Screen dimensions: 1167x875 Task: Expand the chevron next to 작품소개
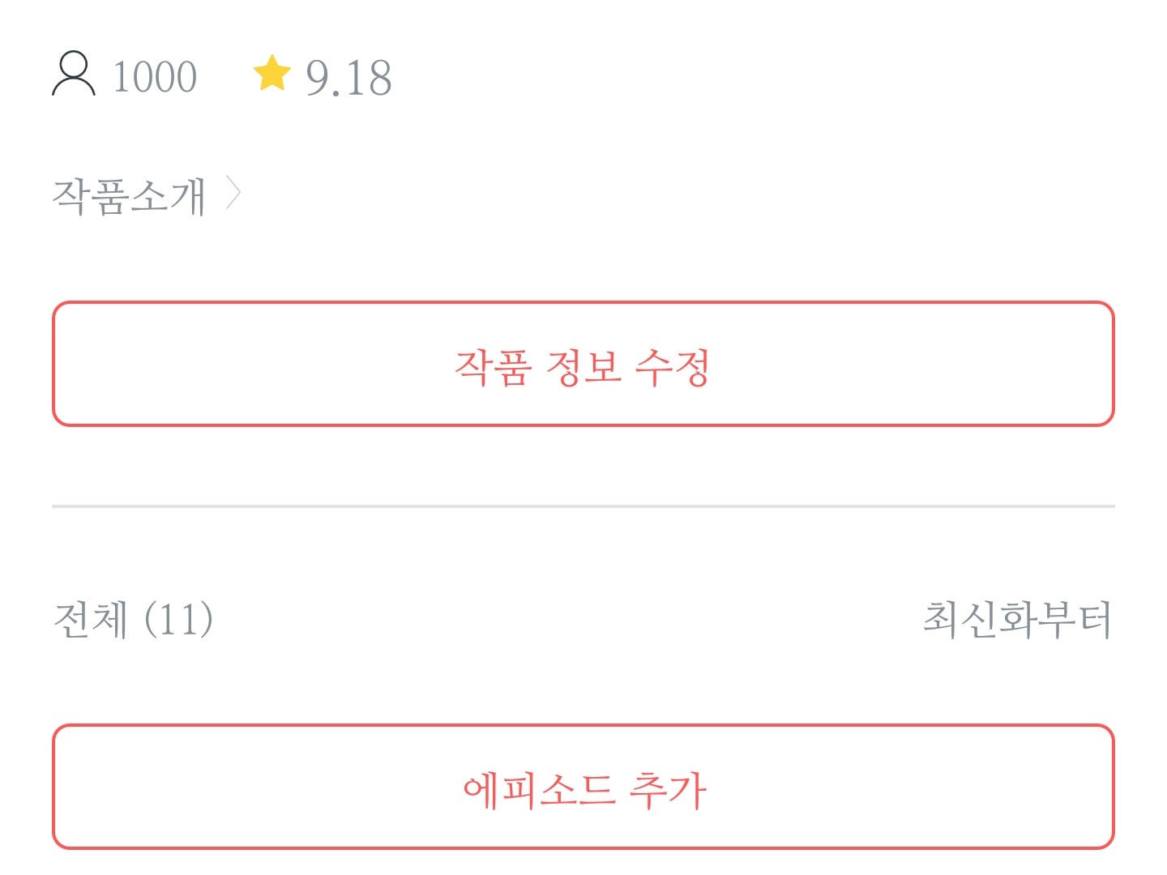(233, 194)
